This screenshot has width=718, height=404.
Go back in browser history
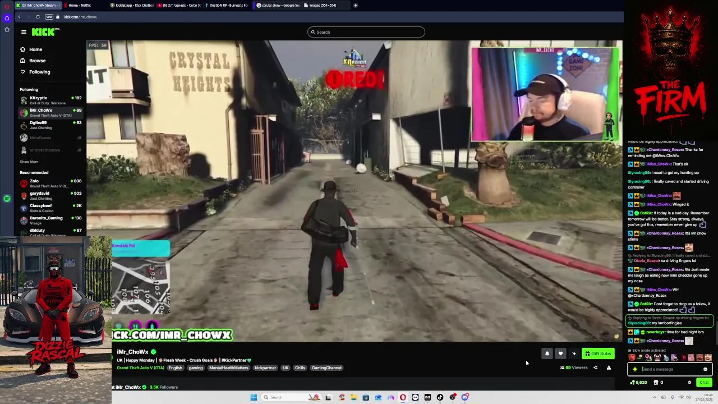19,17
